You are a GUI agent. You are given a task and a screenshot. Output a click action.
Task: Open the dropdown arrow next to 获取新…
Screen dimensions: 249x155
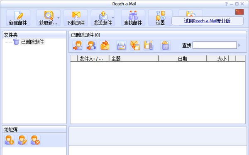59,18
